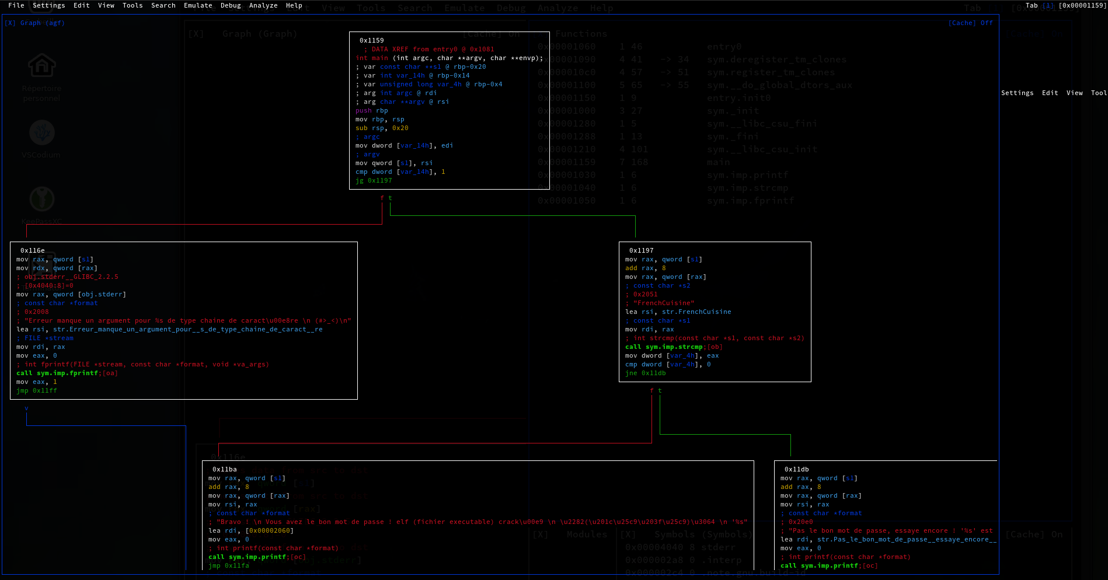
Task: Close the Graph (agf) panel with [X]
Action: click(10, 23)
